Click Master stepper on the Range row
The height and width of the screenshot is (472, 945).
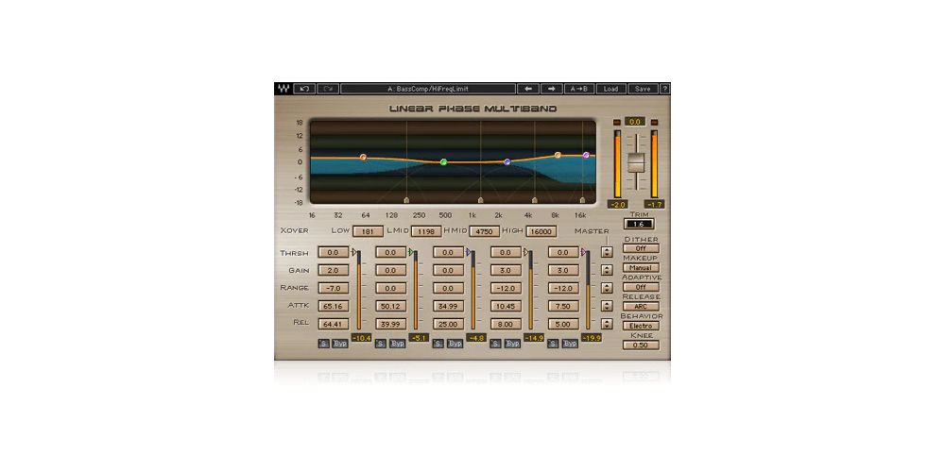point(607,288)
